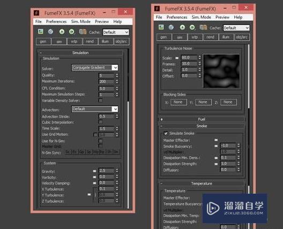Switch to rend tab in right window
Viewport: 283px width, 229px height.
(211, 37)
